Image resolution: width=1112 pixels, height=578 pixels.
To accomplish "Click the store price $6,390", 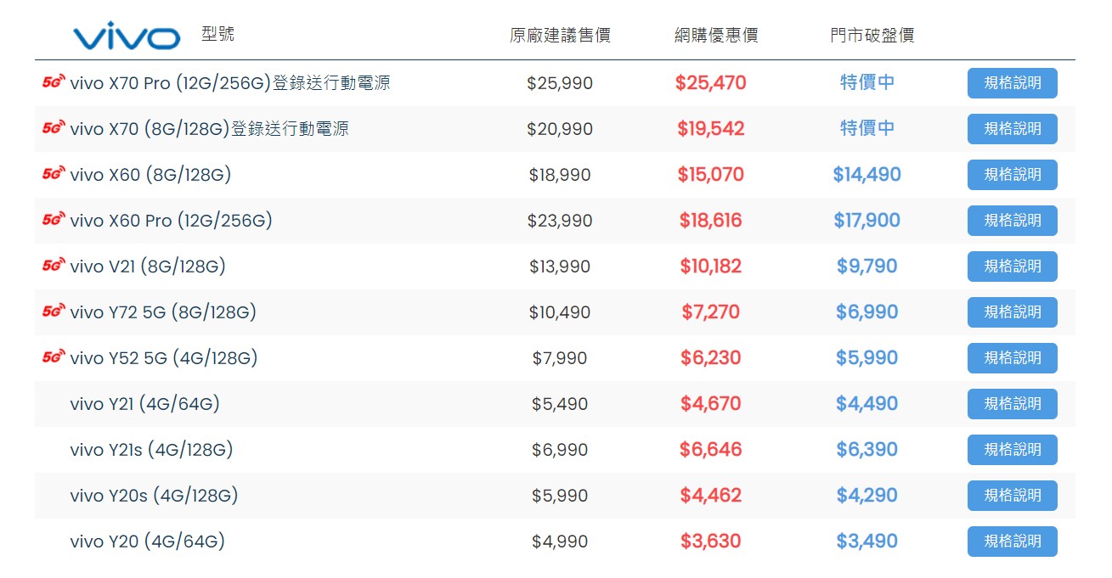I will [x=867, y=450].
